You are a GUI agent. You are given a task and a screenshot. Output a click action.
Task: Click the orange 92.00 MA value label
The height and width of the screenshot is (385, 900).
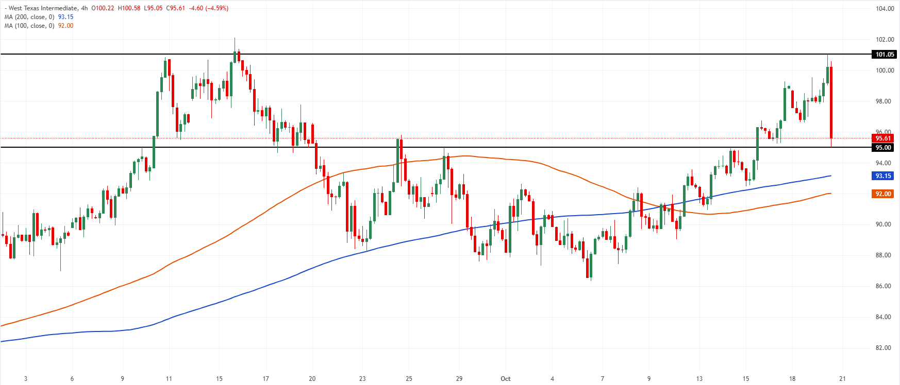883,194
